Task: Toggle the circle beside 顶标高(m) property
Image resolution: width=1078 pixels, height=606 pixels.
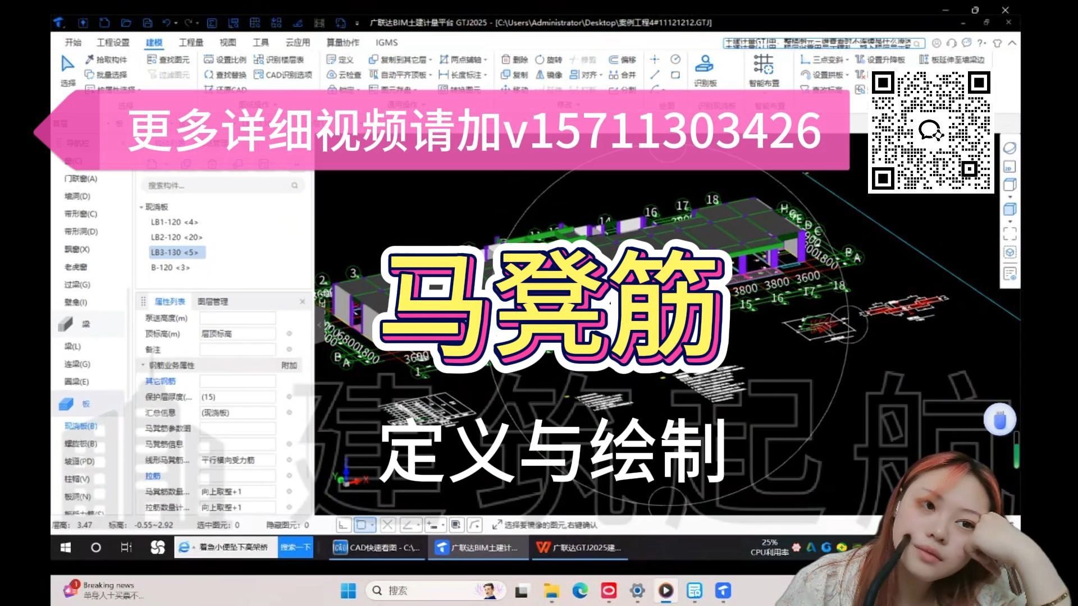Action: pos(289,334)
